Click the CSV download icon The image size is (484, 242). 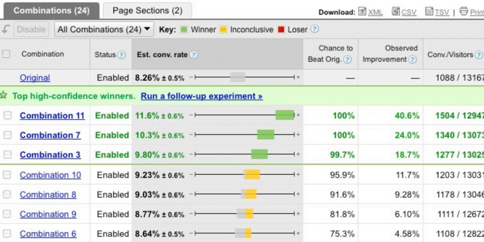396,12
